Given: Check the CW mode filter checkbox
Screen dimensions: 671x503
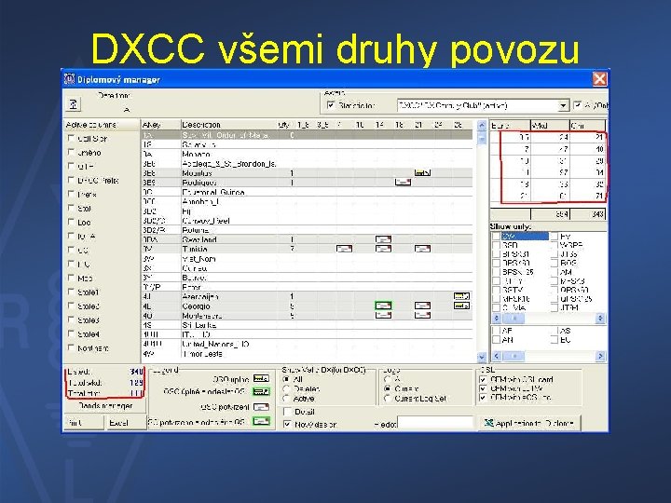Looking at the screenshot, I should (497, 236).
